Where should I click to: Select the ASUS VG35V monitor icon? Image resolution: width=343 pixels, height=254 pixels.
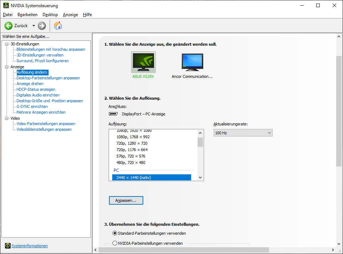(144, 62)
